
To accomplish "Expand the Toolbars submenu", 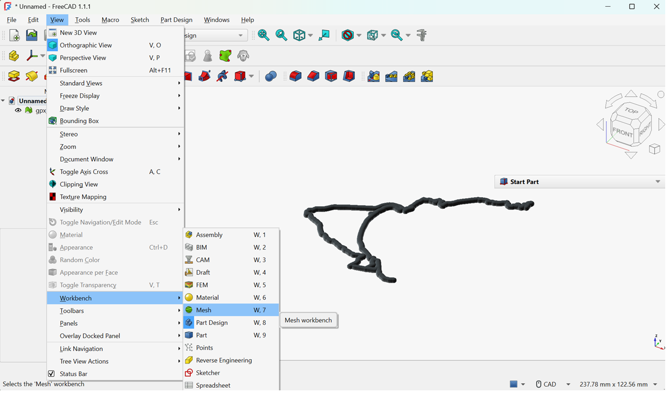I will click(115, 311).
